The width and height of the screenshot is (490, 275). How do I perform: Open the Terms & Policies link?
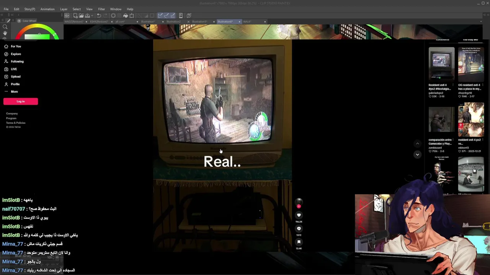16,123
